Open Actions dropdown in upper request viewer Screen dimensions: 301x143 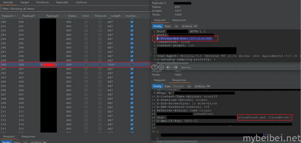pyautogui.click(x=189, y=26)
